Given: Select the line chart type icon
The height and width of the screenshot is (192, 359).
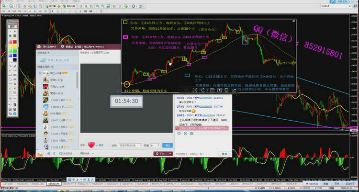Looking at the screenshot, I should tap(91, 6).
